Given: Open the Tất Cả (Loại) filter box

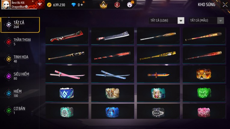Looking at the screenshot, I should pos(166,20).
